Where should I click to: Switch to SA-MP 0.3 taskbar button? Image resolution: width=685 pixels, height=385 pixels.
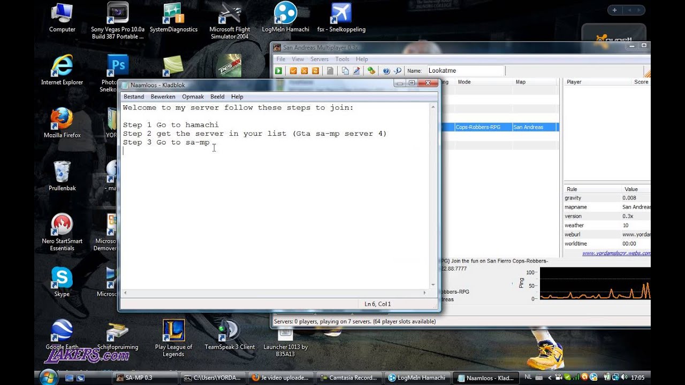144,378
